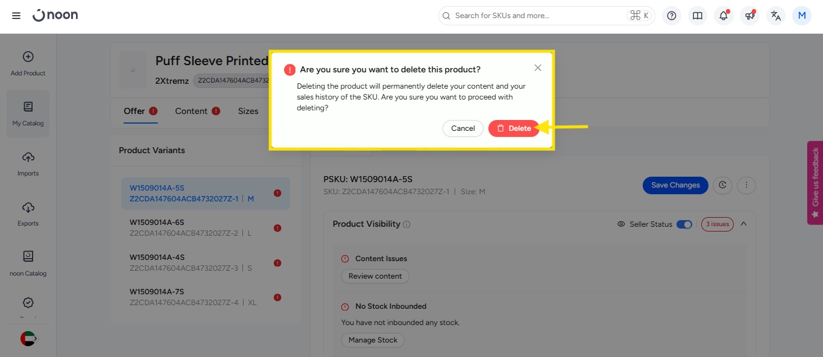Click Cancel in the delete dialog
Screen dimensions: 823x357
(463, 128)
